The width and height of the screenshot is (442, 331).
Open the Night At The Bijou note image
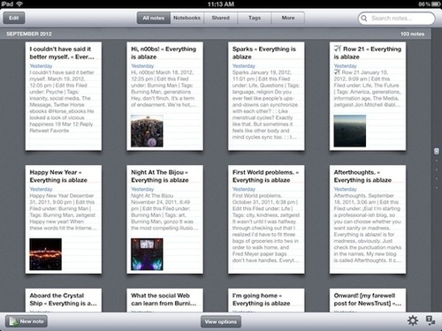pyautogui.click(x=147, y=254)
